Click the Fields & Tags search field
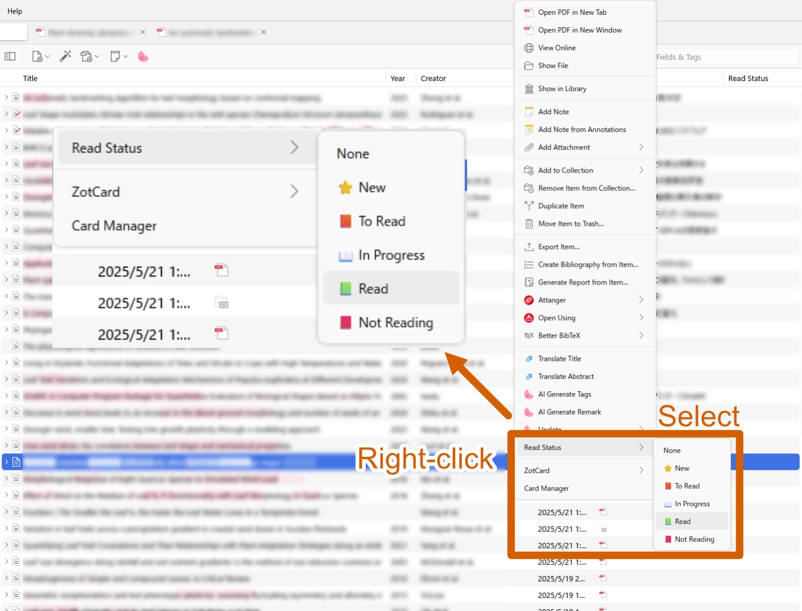Viewport: 802px width, 611px height. (x=727, y=57)
